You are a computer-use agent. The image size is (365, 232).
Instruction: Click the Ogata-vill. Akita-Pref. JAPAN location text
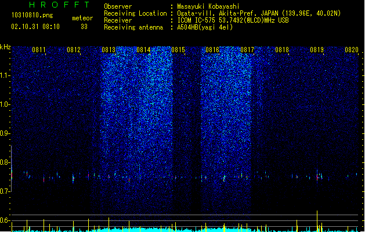259,13
